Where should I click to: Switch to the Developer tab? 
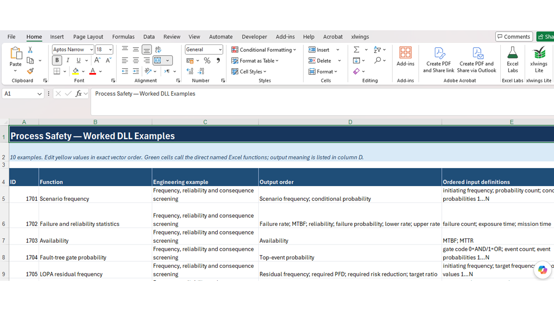click(254, 37)
